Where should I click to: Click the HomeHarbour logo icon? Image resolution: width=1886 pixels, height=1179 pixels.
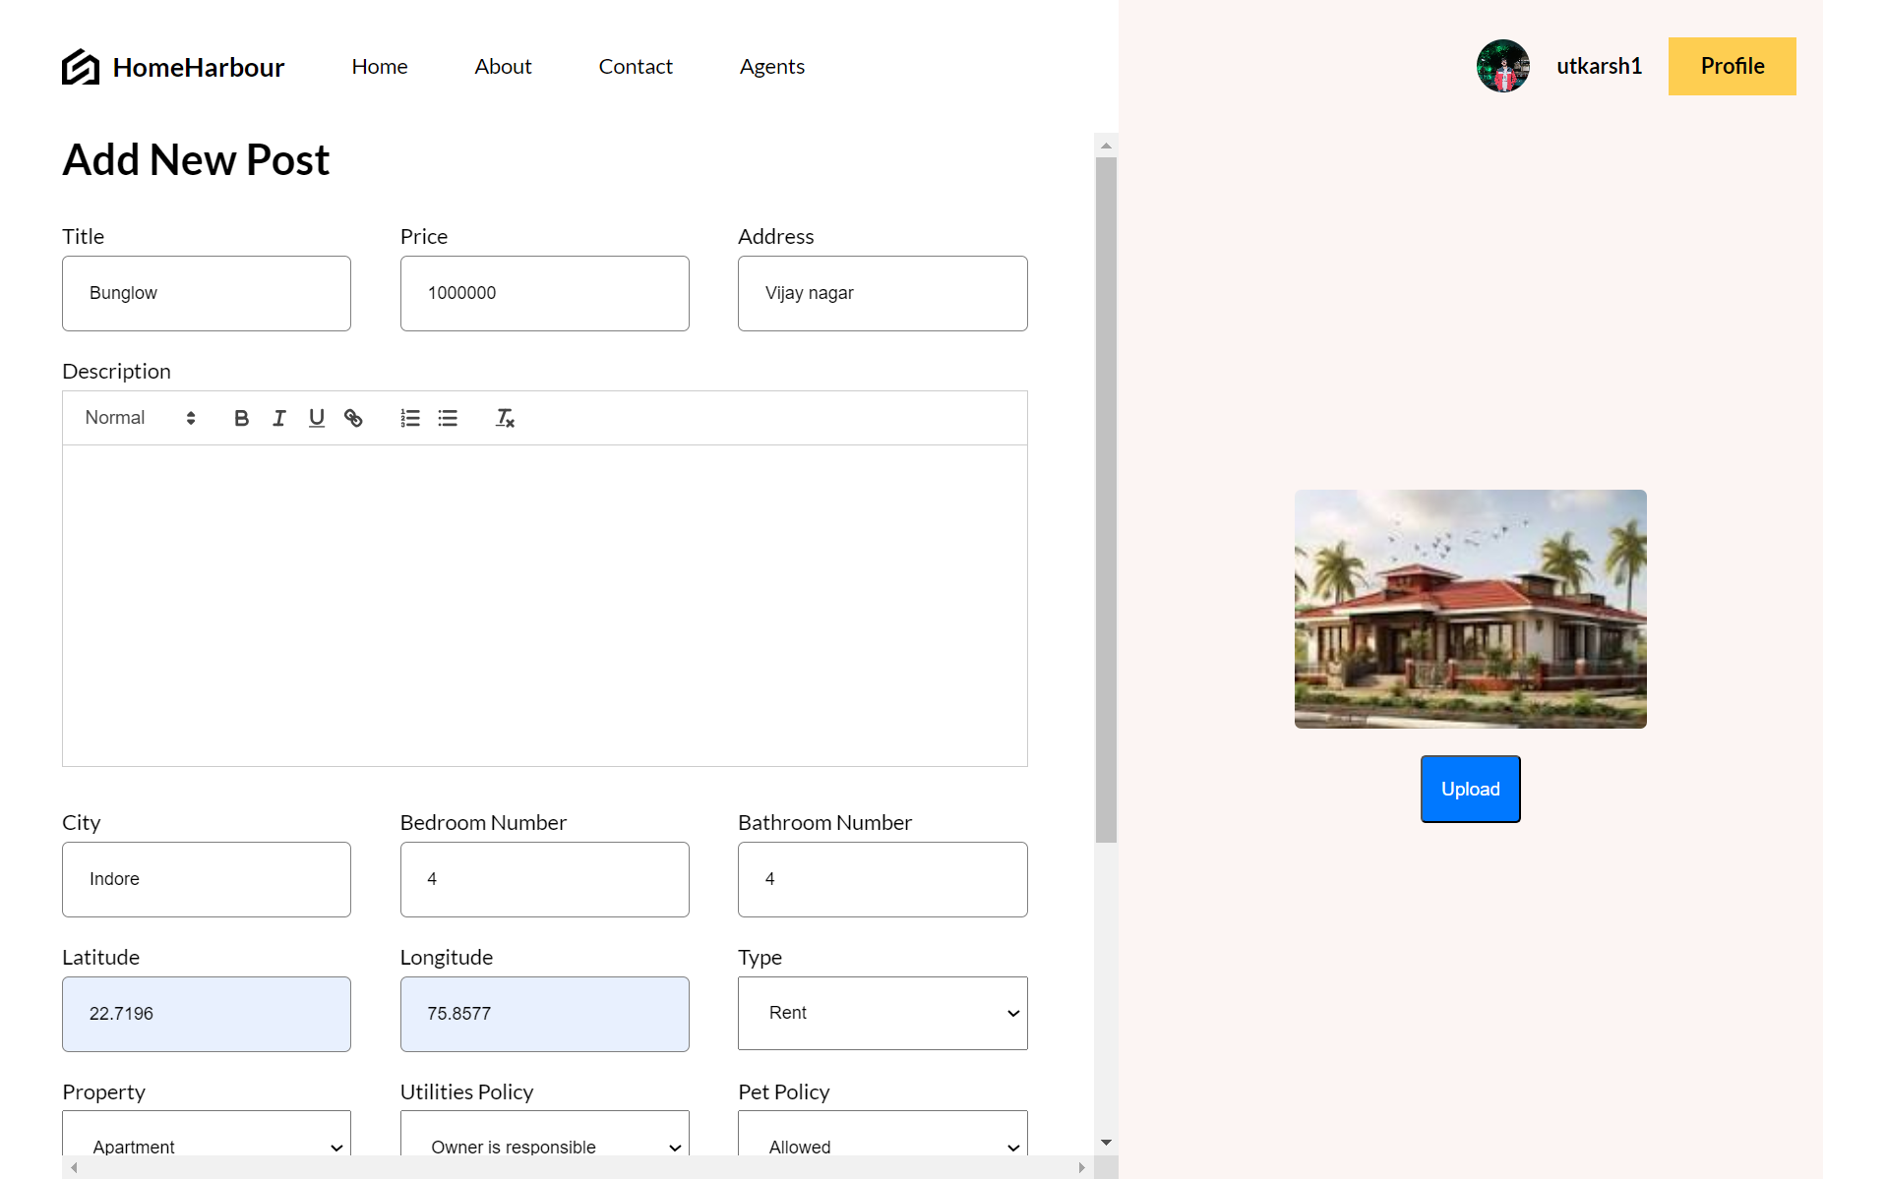coord(81,67)
